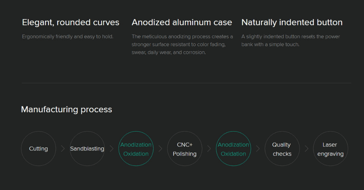Image resolution: width=364 pixels, height=190 pixels.
Task: Click the Anodization Oxidation circle right of Sandblasting
Action: tap(136, 149)
